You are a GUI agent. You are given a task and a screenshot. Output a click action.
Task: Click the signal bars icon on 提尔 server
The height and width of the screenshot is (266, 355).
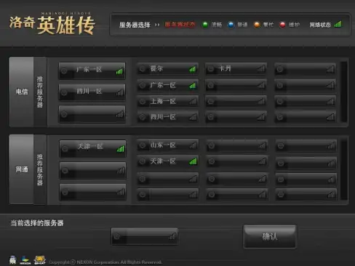[193, 69]
